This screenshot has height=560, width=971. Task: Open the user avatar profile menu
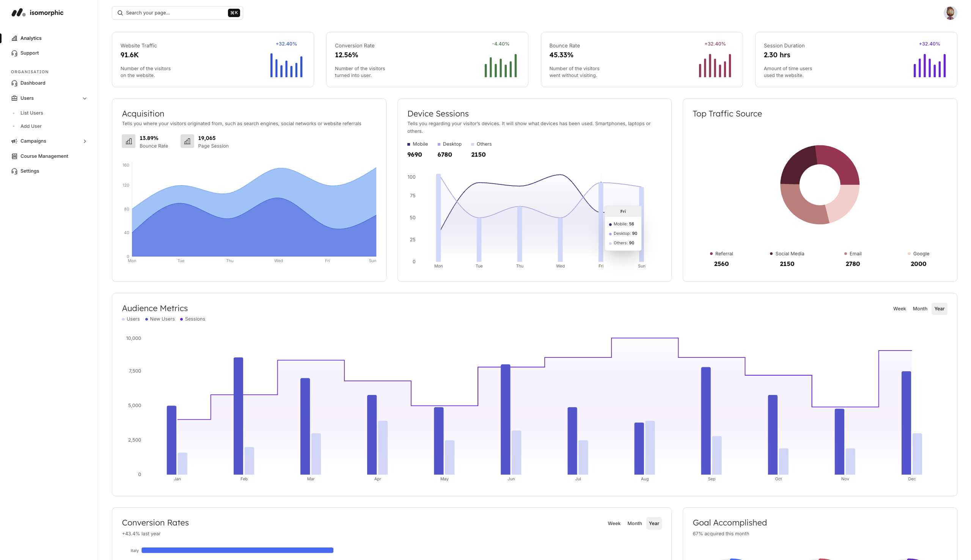pyautogui.click(x=950, y=13)
